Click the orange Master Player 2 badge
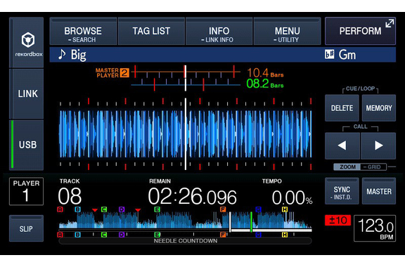 124,73
